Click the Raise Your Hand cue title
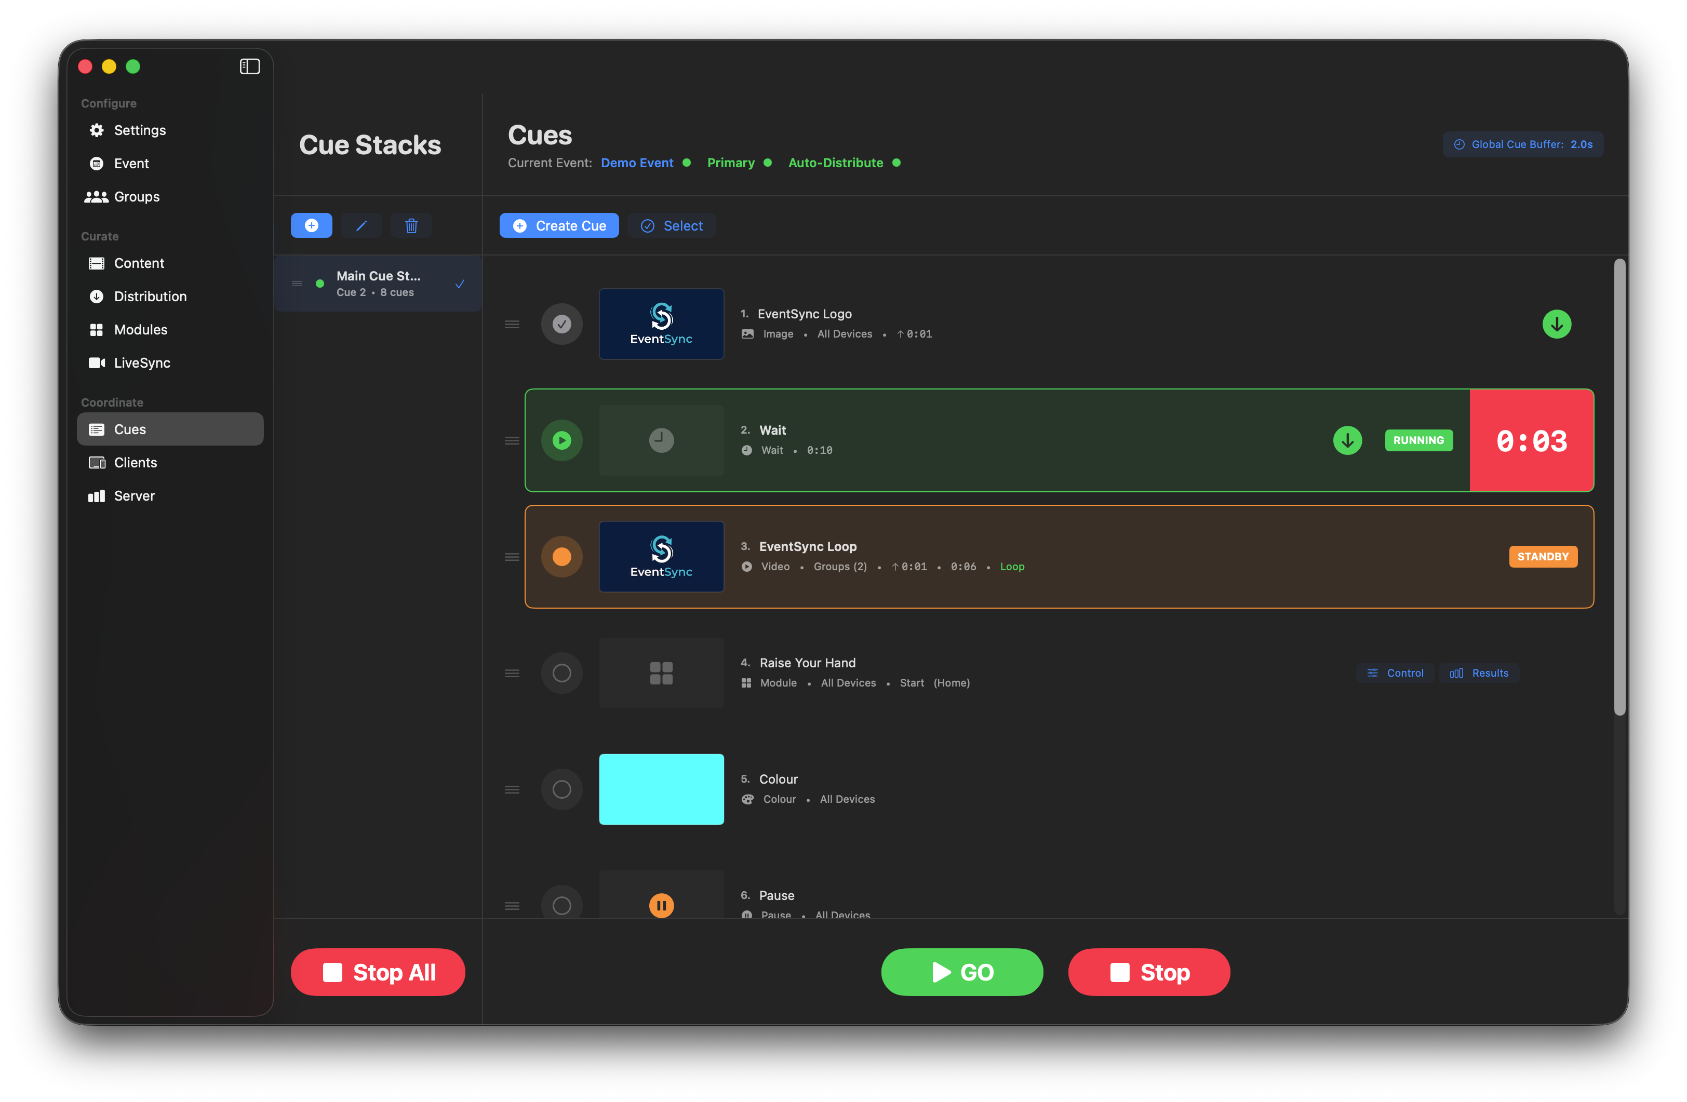 (807, 663)
